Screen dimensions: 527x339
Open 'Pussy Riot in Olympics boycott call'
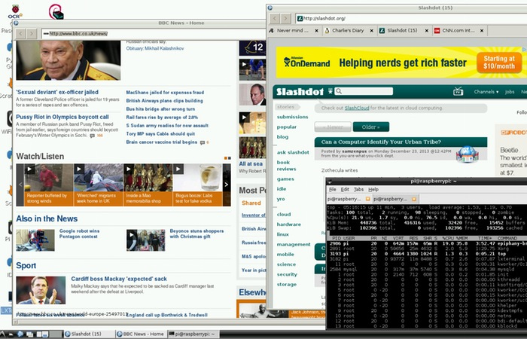click(62, 117)
